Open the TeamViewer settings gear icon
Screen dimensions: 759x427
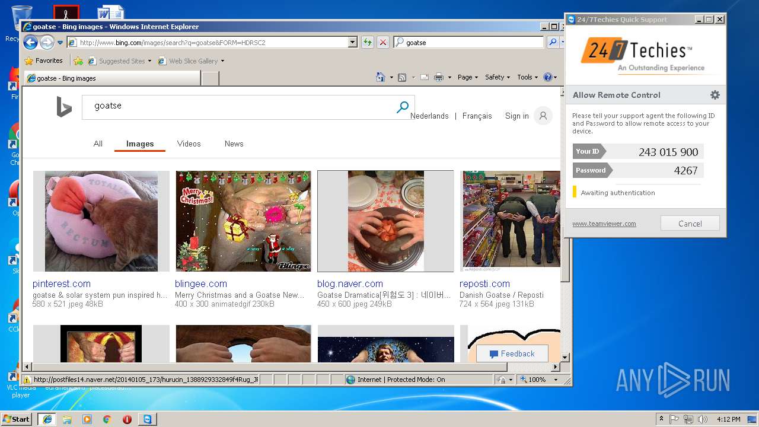pyautogui.click(x=715, y=95)
